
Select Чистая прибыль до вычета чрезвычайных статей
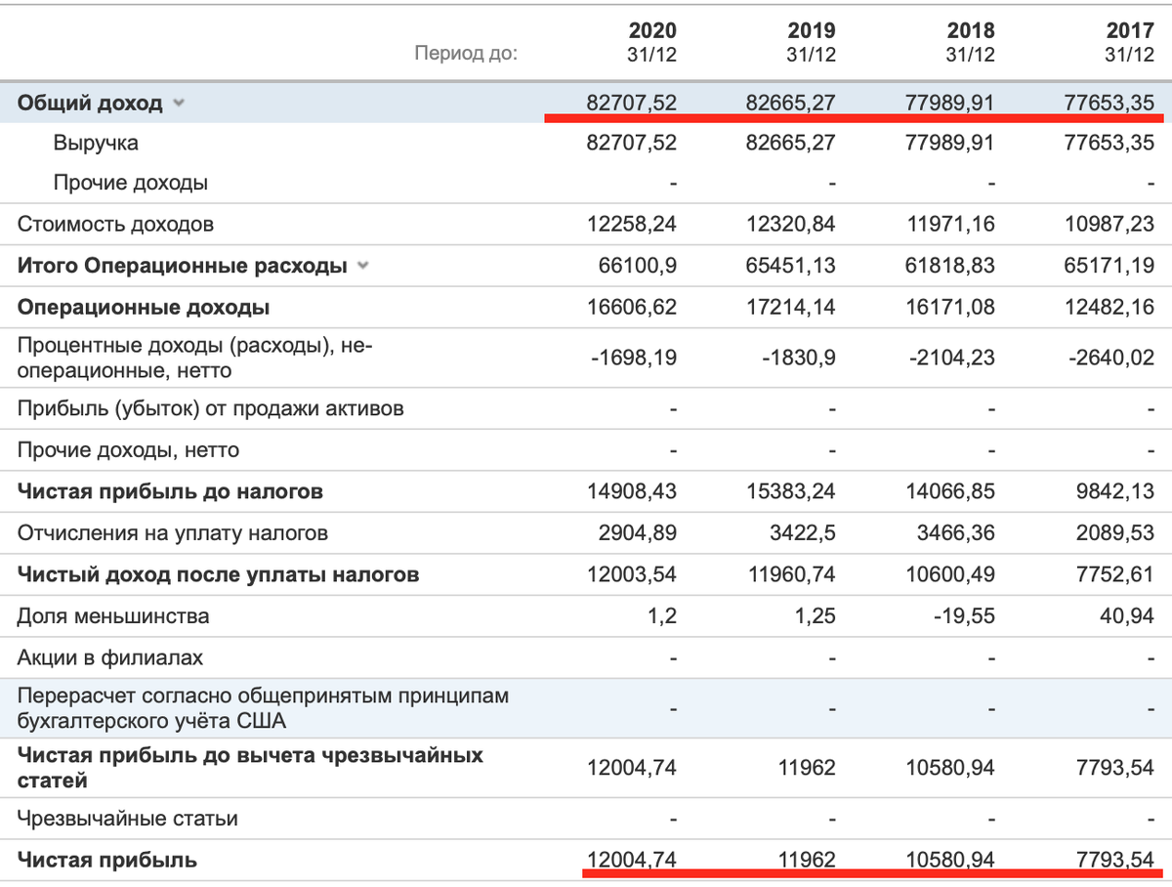[250, 768]
